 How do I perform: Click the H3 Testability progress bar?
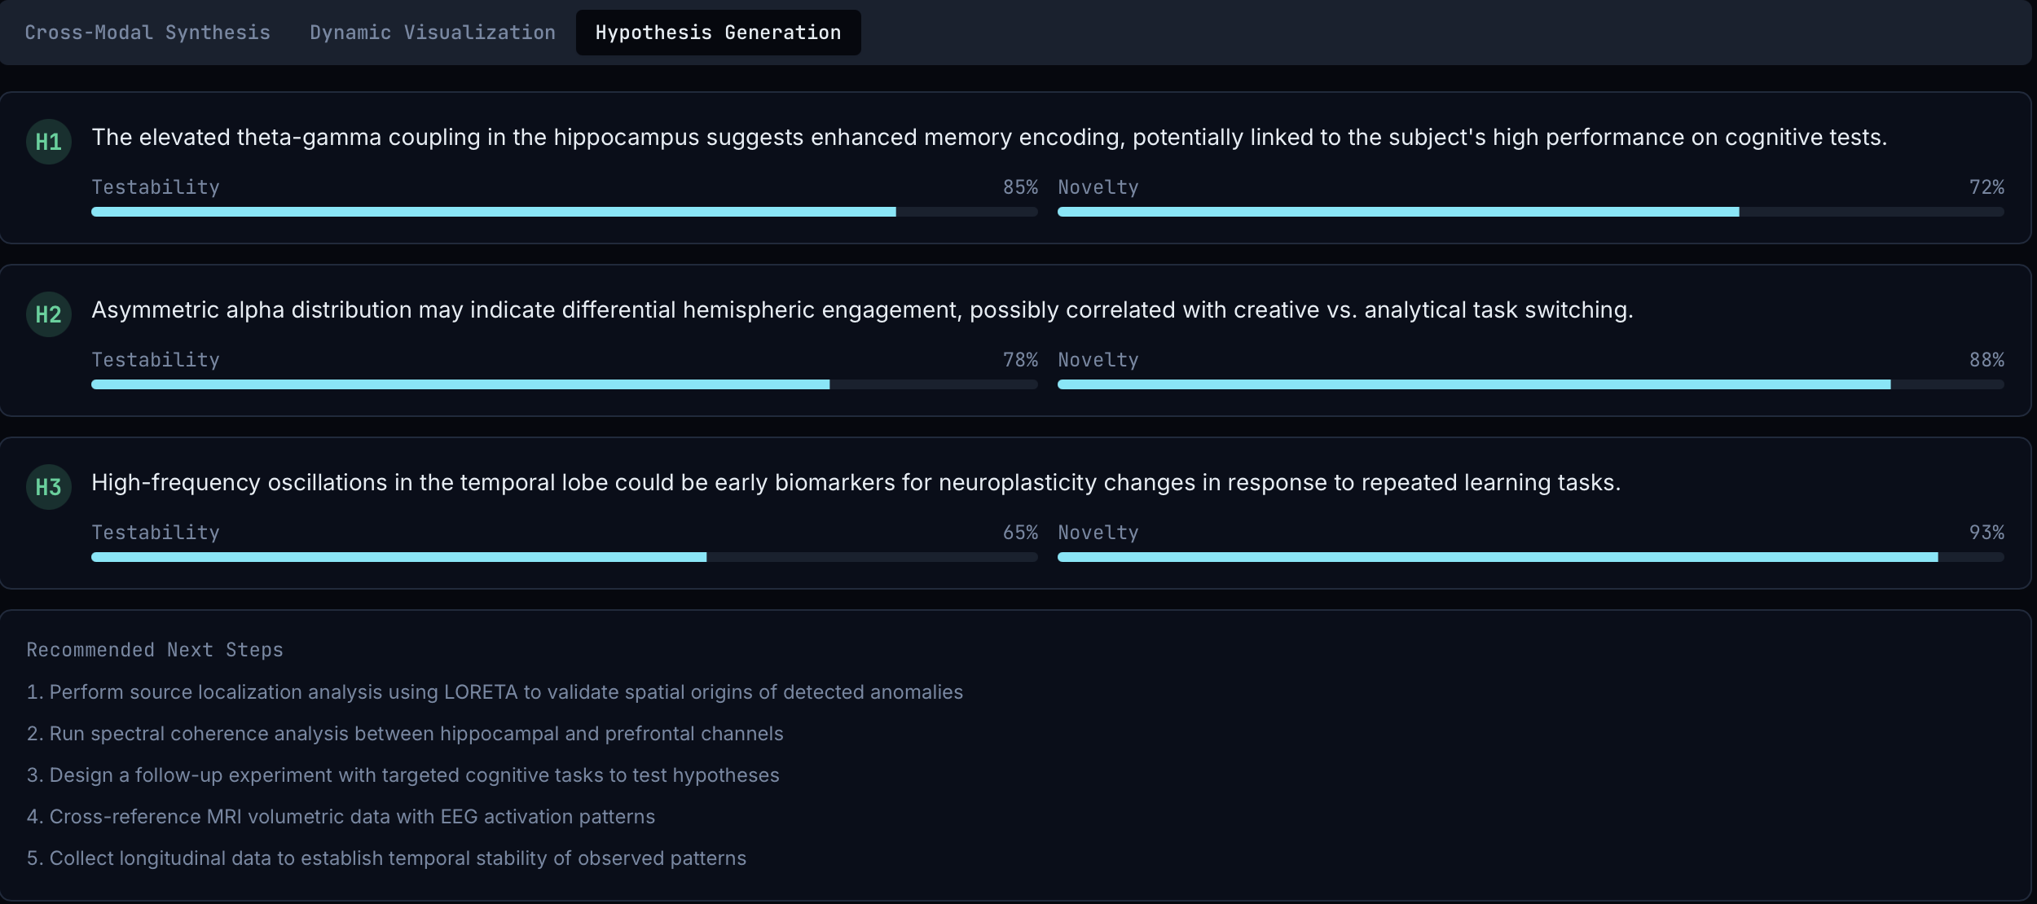coord(564,557)
